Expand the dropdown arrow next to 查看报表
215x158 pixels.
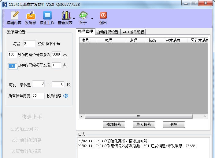tap(74, 19)
